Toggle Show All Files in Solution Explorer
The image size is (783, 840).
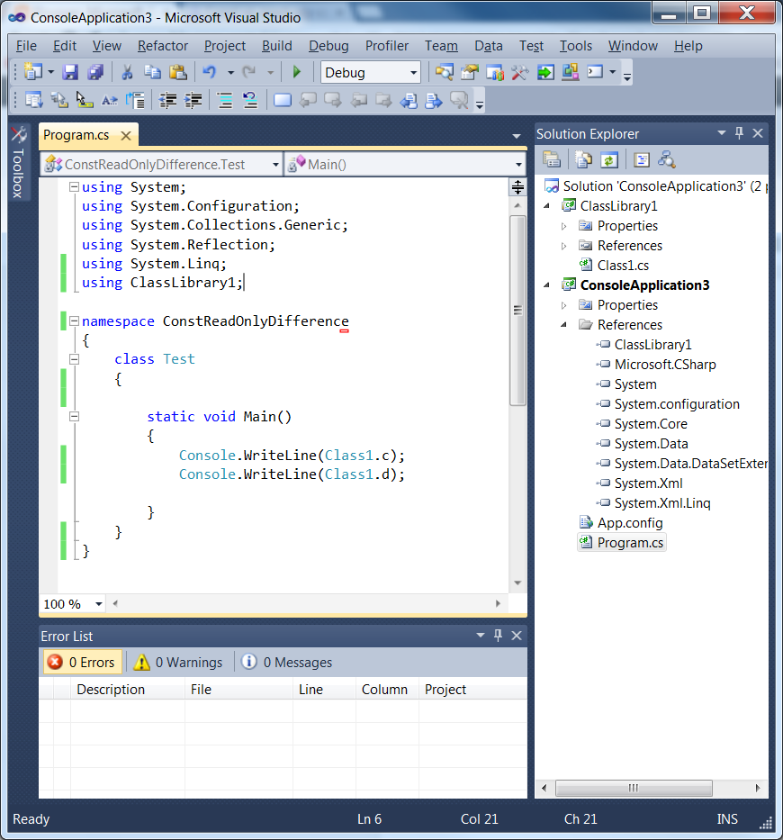click(x=583, y=159)
